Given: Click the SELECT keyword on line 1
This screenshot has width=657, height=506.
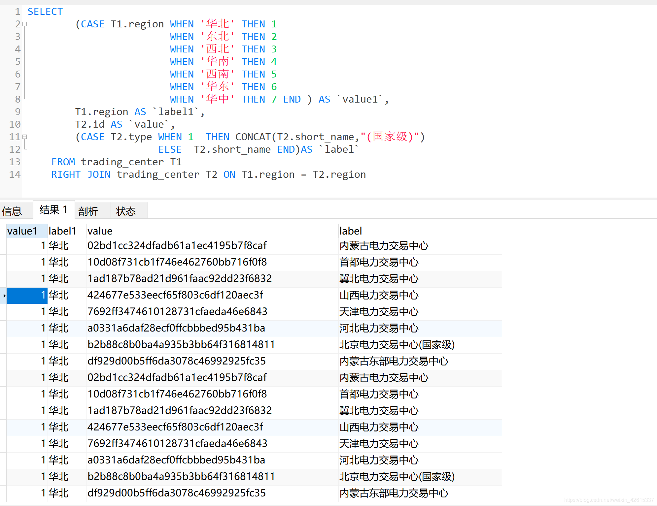Looking at the screenshot, I should (45, 12).
